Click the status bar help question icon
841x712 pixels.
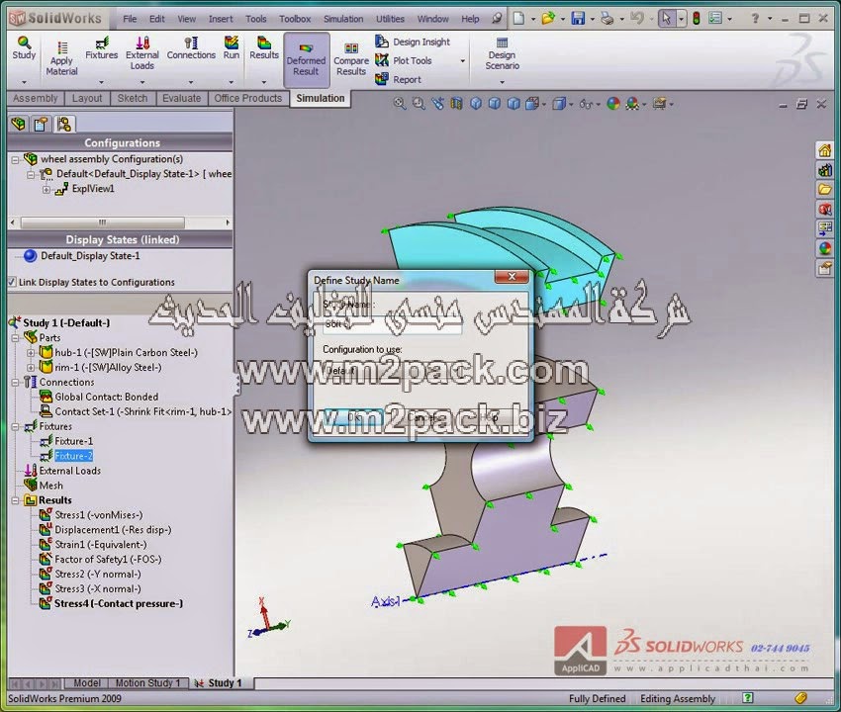[x=748, y=698]
